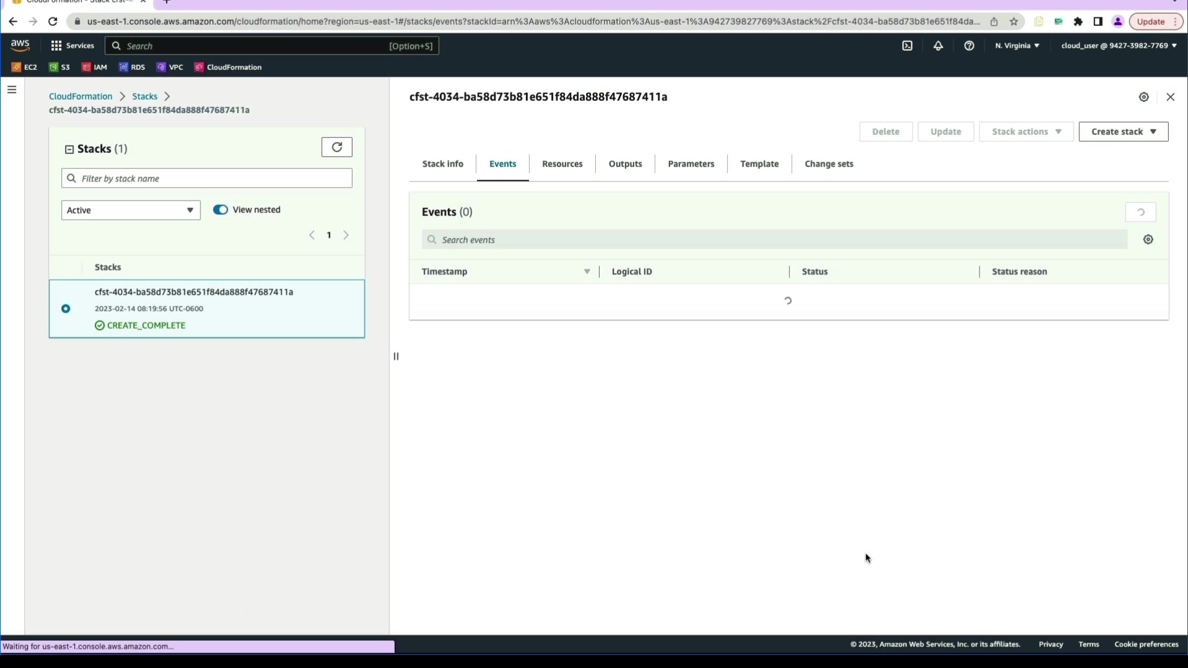Click the Stacks breadcrumb link
This screenshot has height=668, width=1188.
(x=144, y=96)
